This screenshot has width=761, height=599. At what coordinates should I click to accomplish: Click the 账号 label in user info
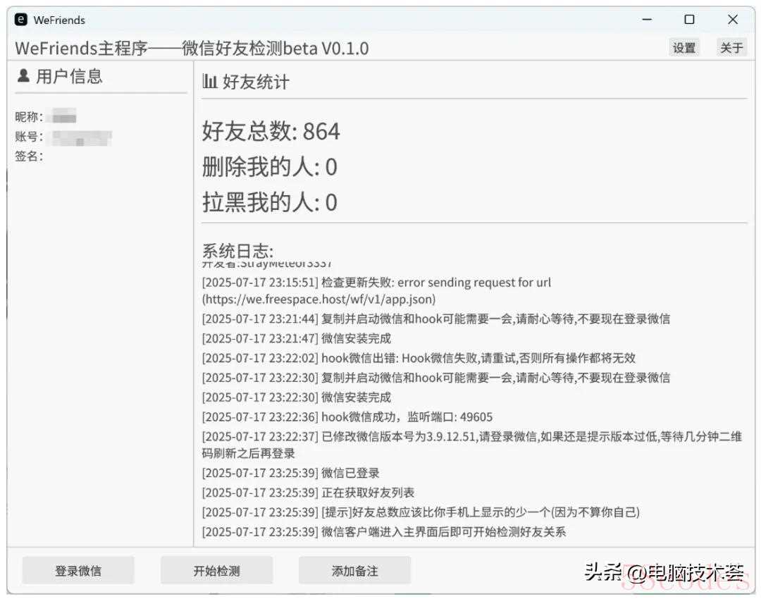(29, 137)
